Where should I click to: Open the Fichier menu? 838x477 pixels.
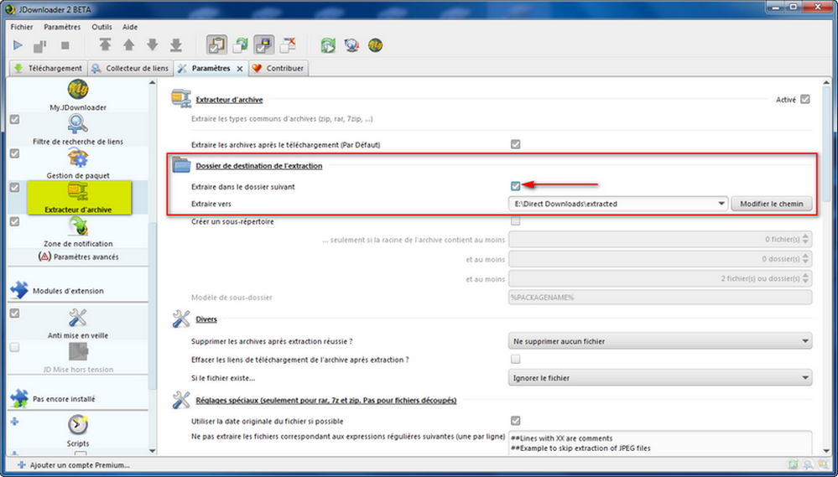click(22, 27)
